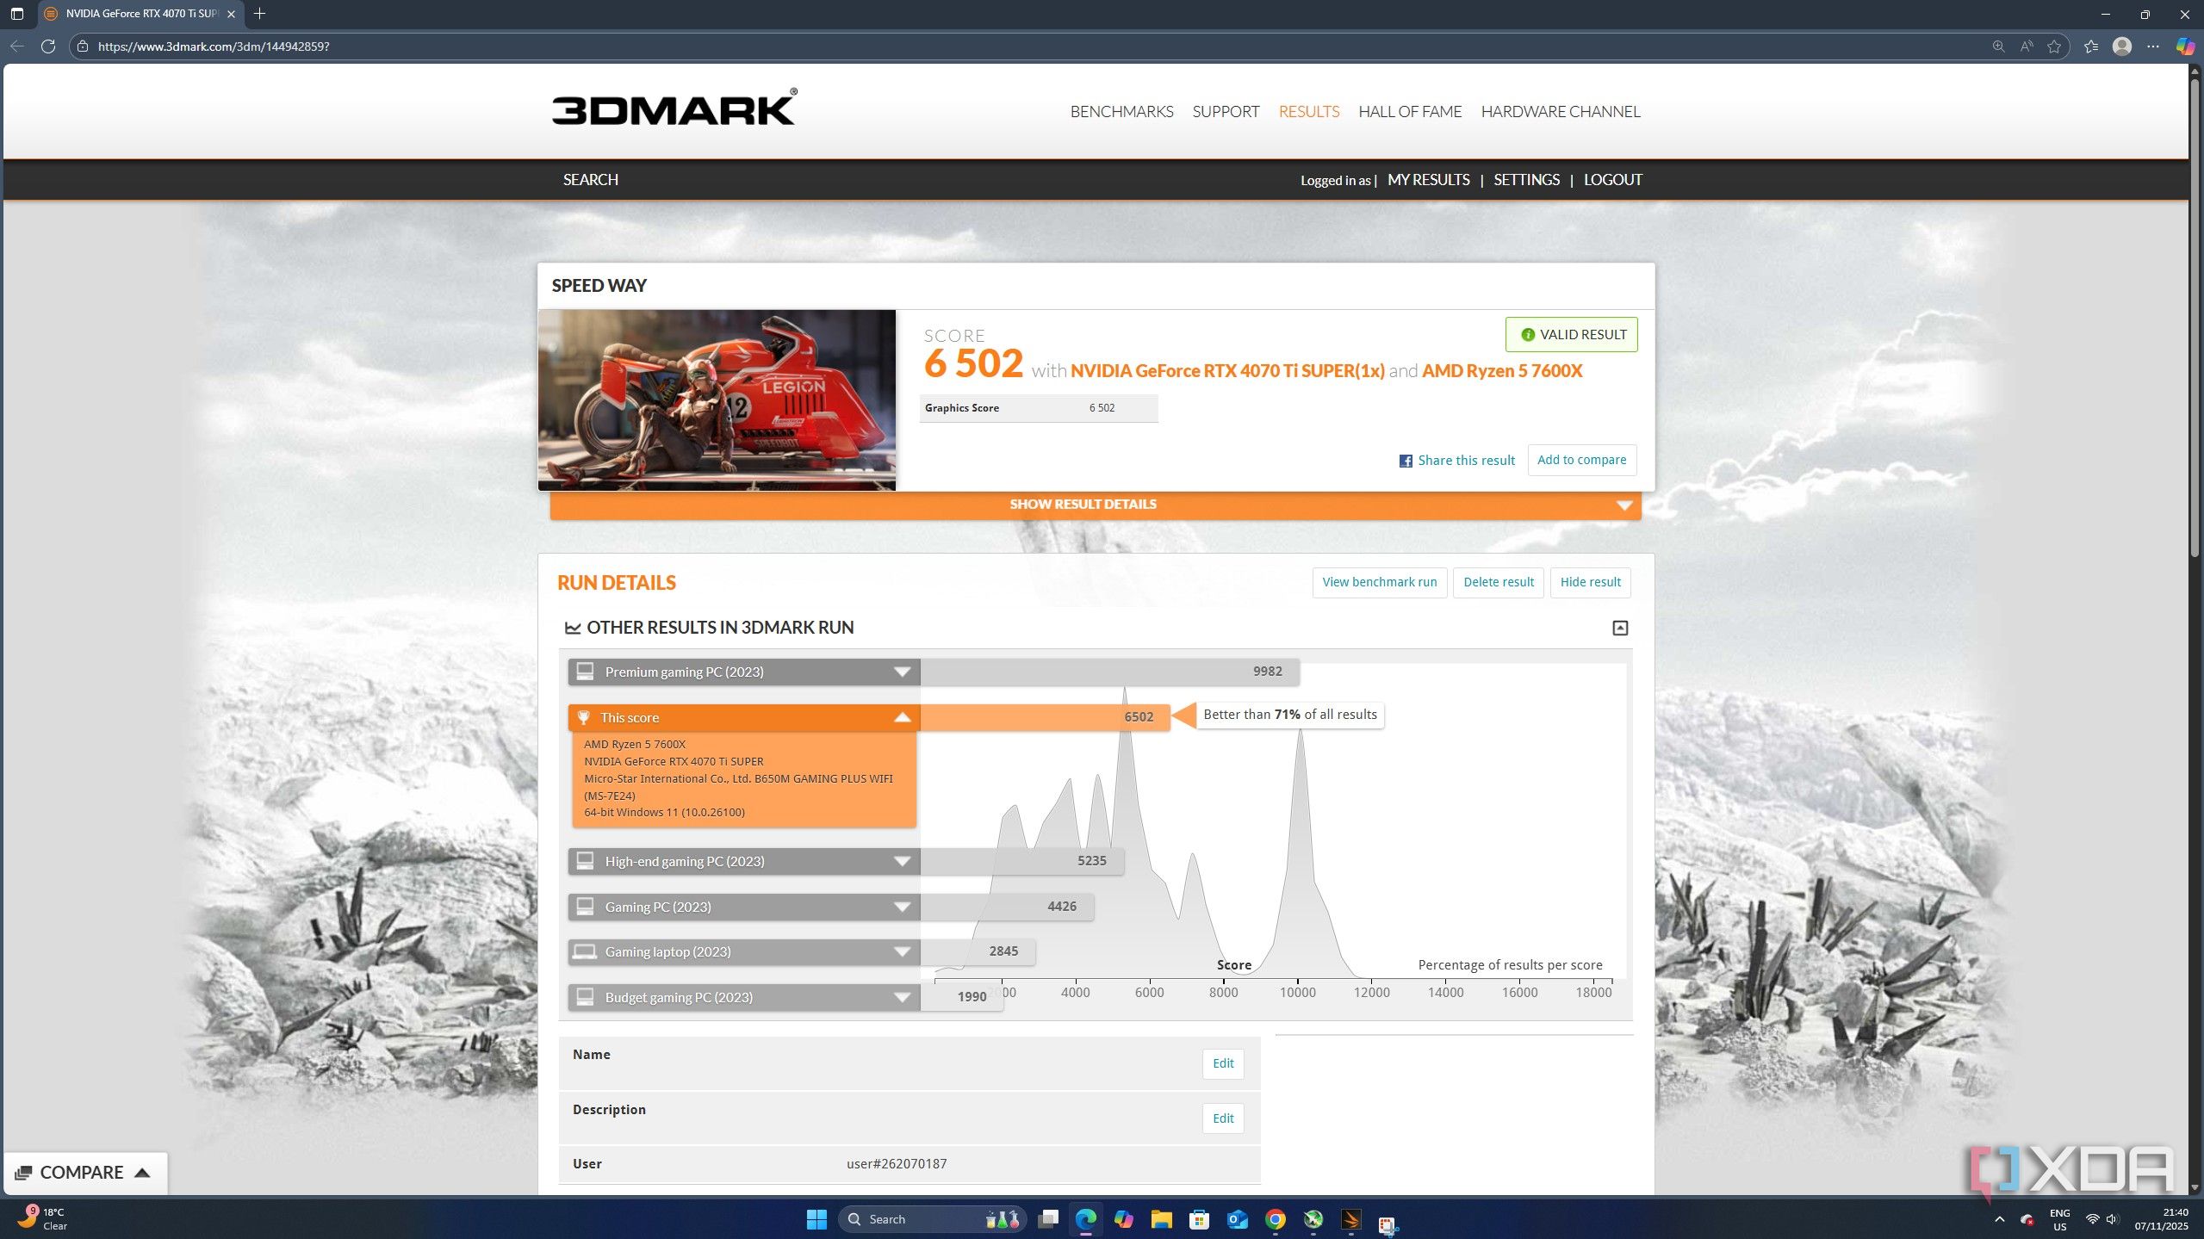Click Delete result button
This screenshot has width=2204, height=1239.
coord(1498,582)
